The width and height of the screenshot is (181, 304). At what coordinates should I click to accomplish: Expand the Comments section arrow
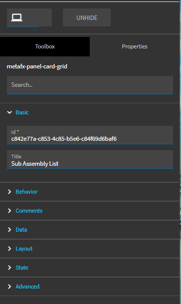(9, 211)
